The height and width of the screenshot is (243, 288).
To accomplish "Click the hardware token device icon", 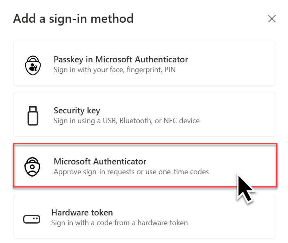I will click(x=31, y=219).
